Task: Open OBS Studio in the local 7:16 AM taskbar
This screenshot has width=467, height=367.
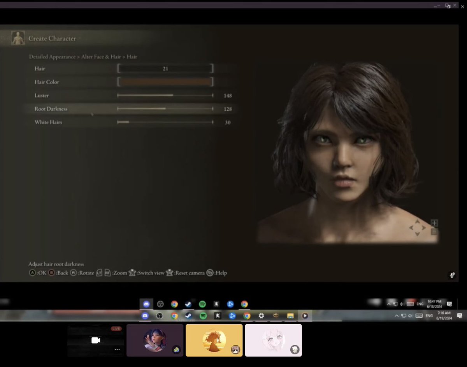Action: 160,316
